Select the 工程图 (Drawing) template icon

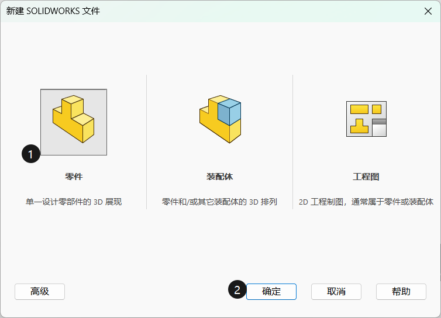pyautogui.click(x=366, y=119)
